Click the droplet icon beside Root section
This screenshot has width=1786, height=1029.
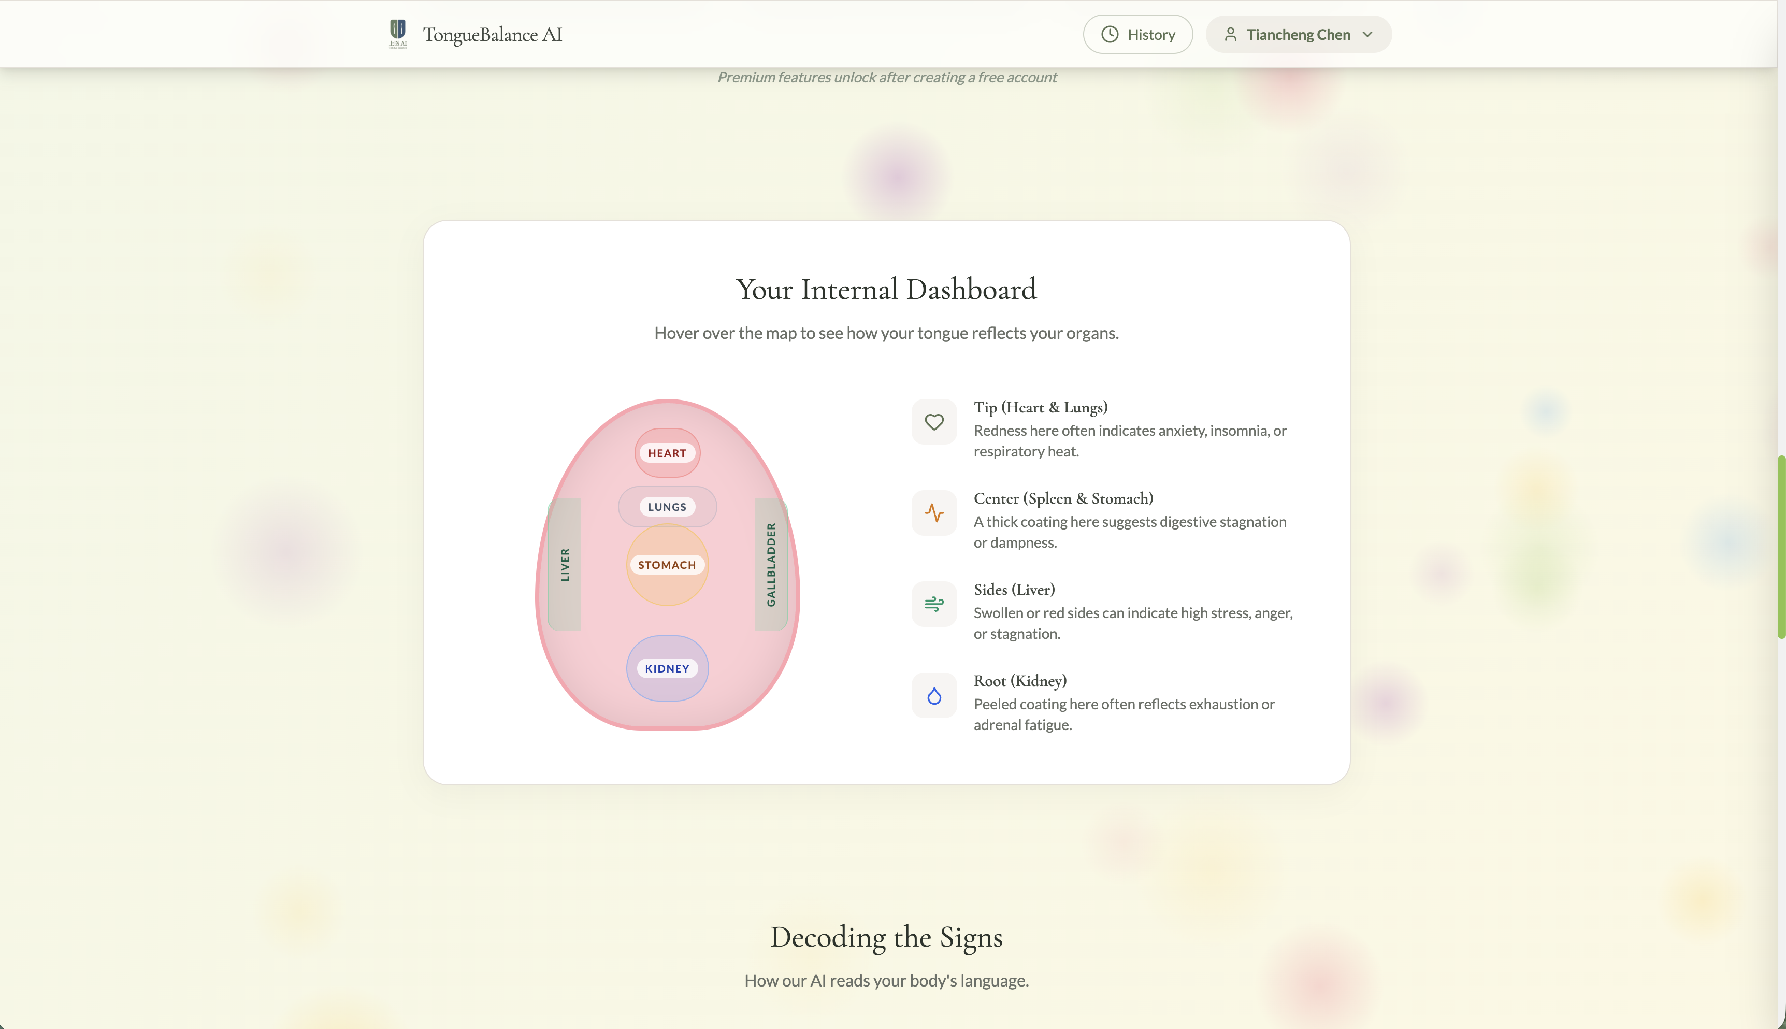pyautogui.click(x=934, y=695)
